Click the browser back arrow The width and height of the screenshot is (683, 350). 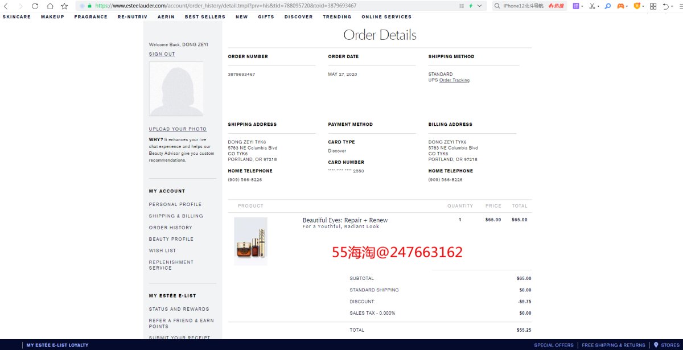coord(6,6)
